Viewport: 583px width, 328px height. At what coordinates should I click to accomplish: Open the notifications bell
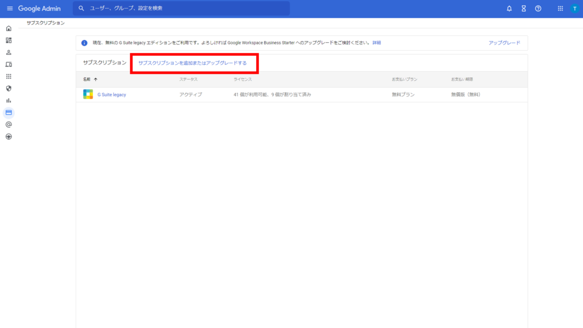509,9
